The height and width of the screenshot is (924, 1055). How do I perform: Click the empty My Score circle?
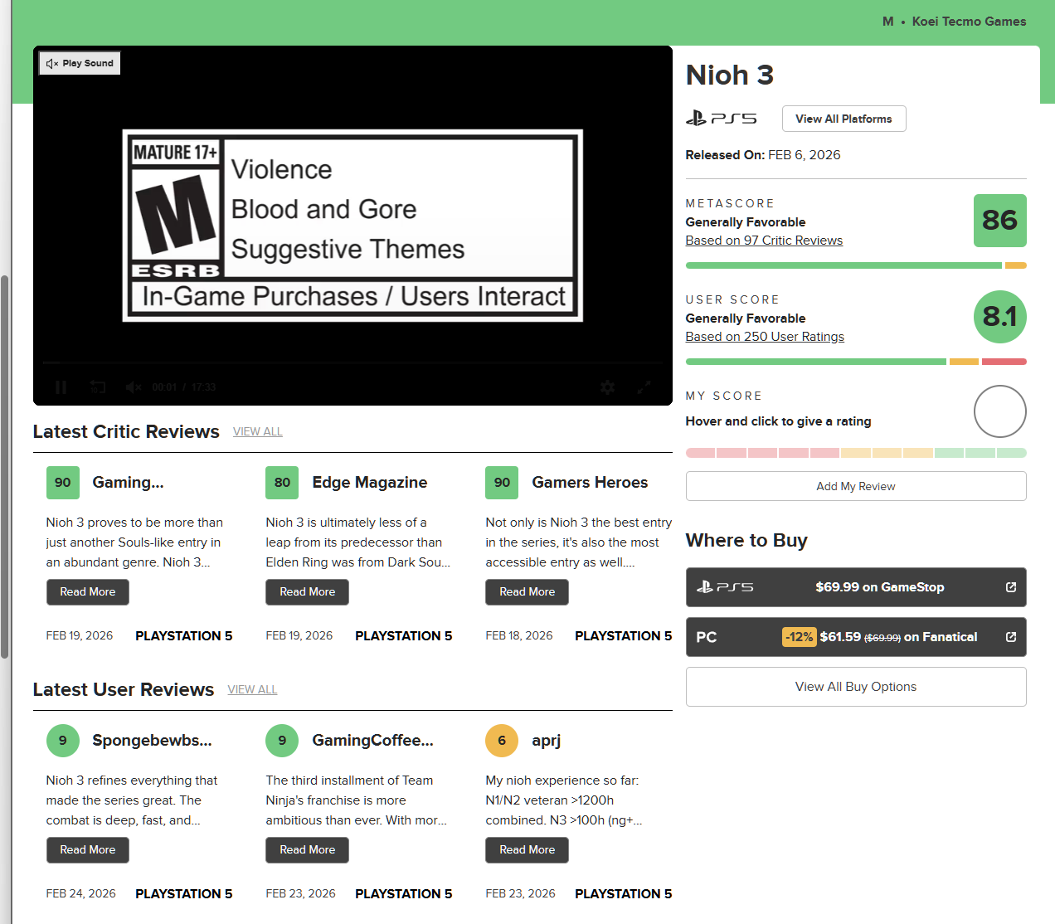pyautogui.click(x=999, y=411)
